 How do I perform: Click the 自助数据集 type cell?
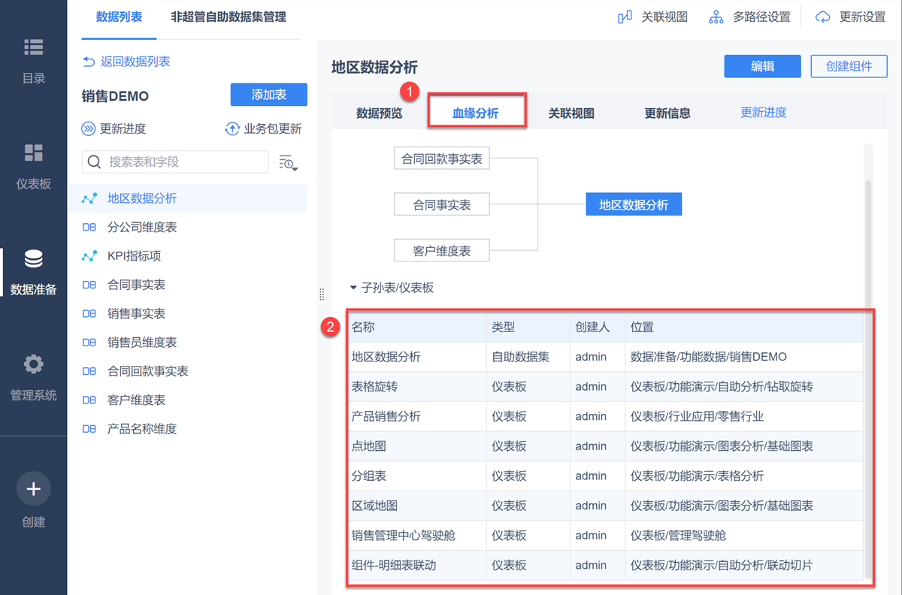[x=520, y=357]
